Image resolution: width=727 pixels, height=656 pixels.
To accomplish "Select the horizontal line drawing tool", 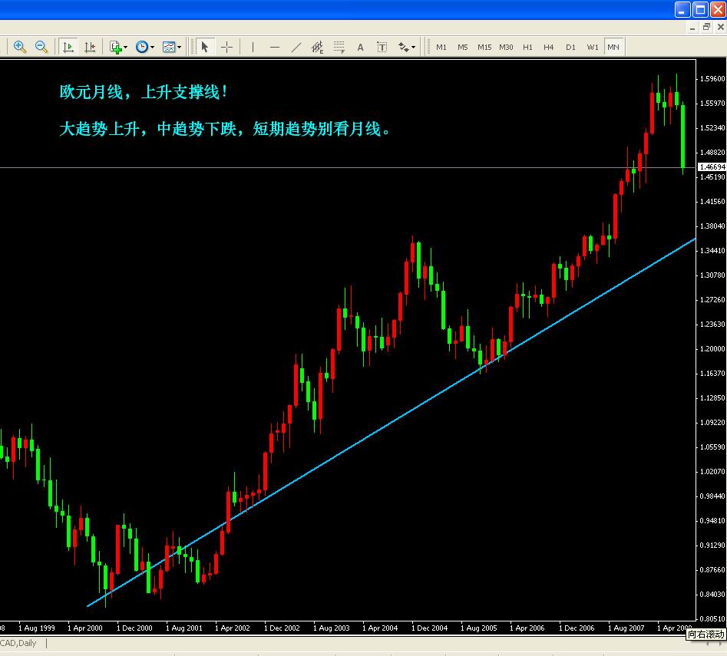I will click(x=275, y=47).
